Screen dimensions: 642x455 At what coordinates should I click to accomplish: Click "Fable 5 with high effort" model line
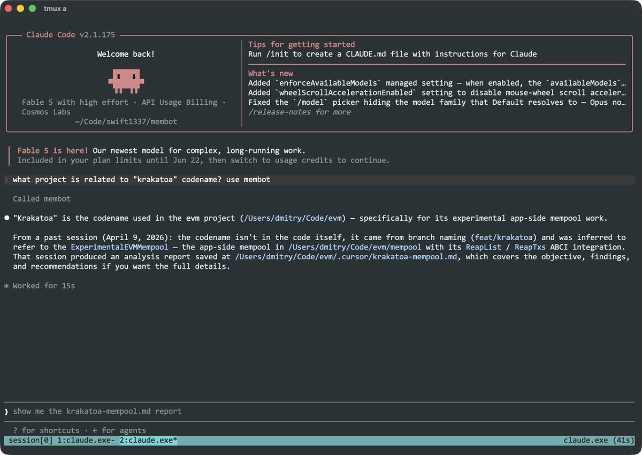[75, 102]
